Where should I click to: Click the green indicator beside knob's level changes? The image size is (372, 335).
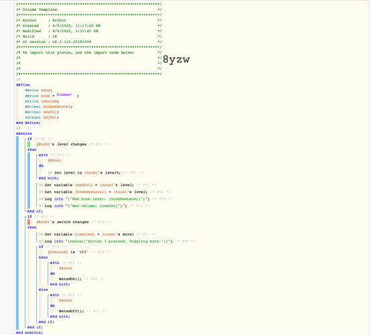(x=29, y=144)
